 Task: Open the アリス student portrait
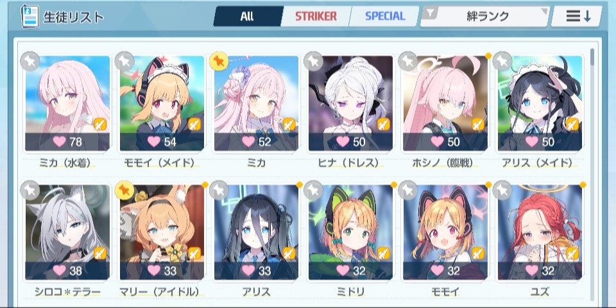pos(256,232)
